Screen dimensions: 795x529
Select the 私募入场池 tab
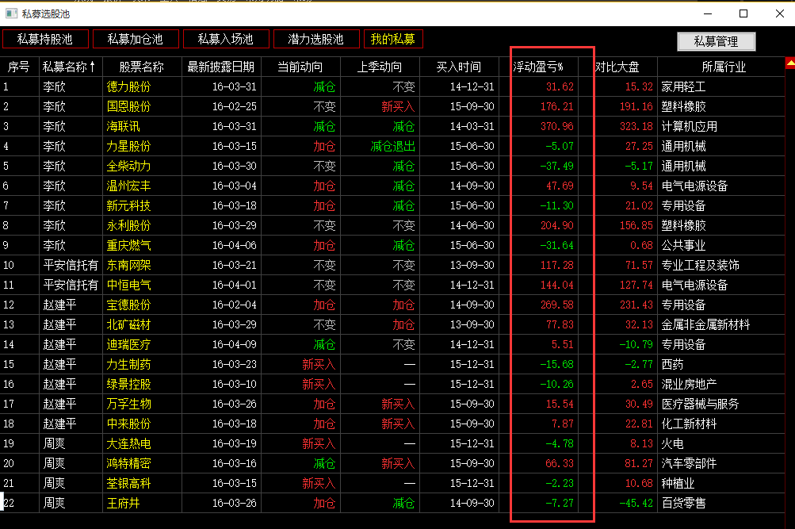(225, 39)
